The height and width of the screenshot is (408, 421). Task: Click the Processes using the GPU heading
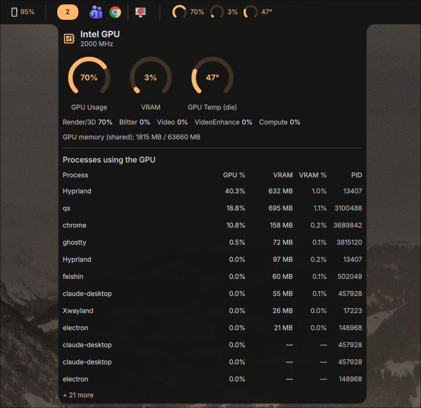[109, 160]
